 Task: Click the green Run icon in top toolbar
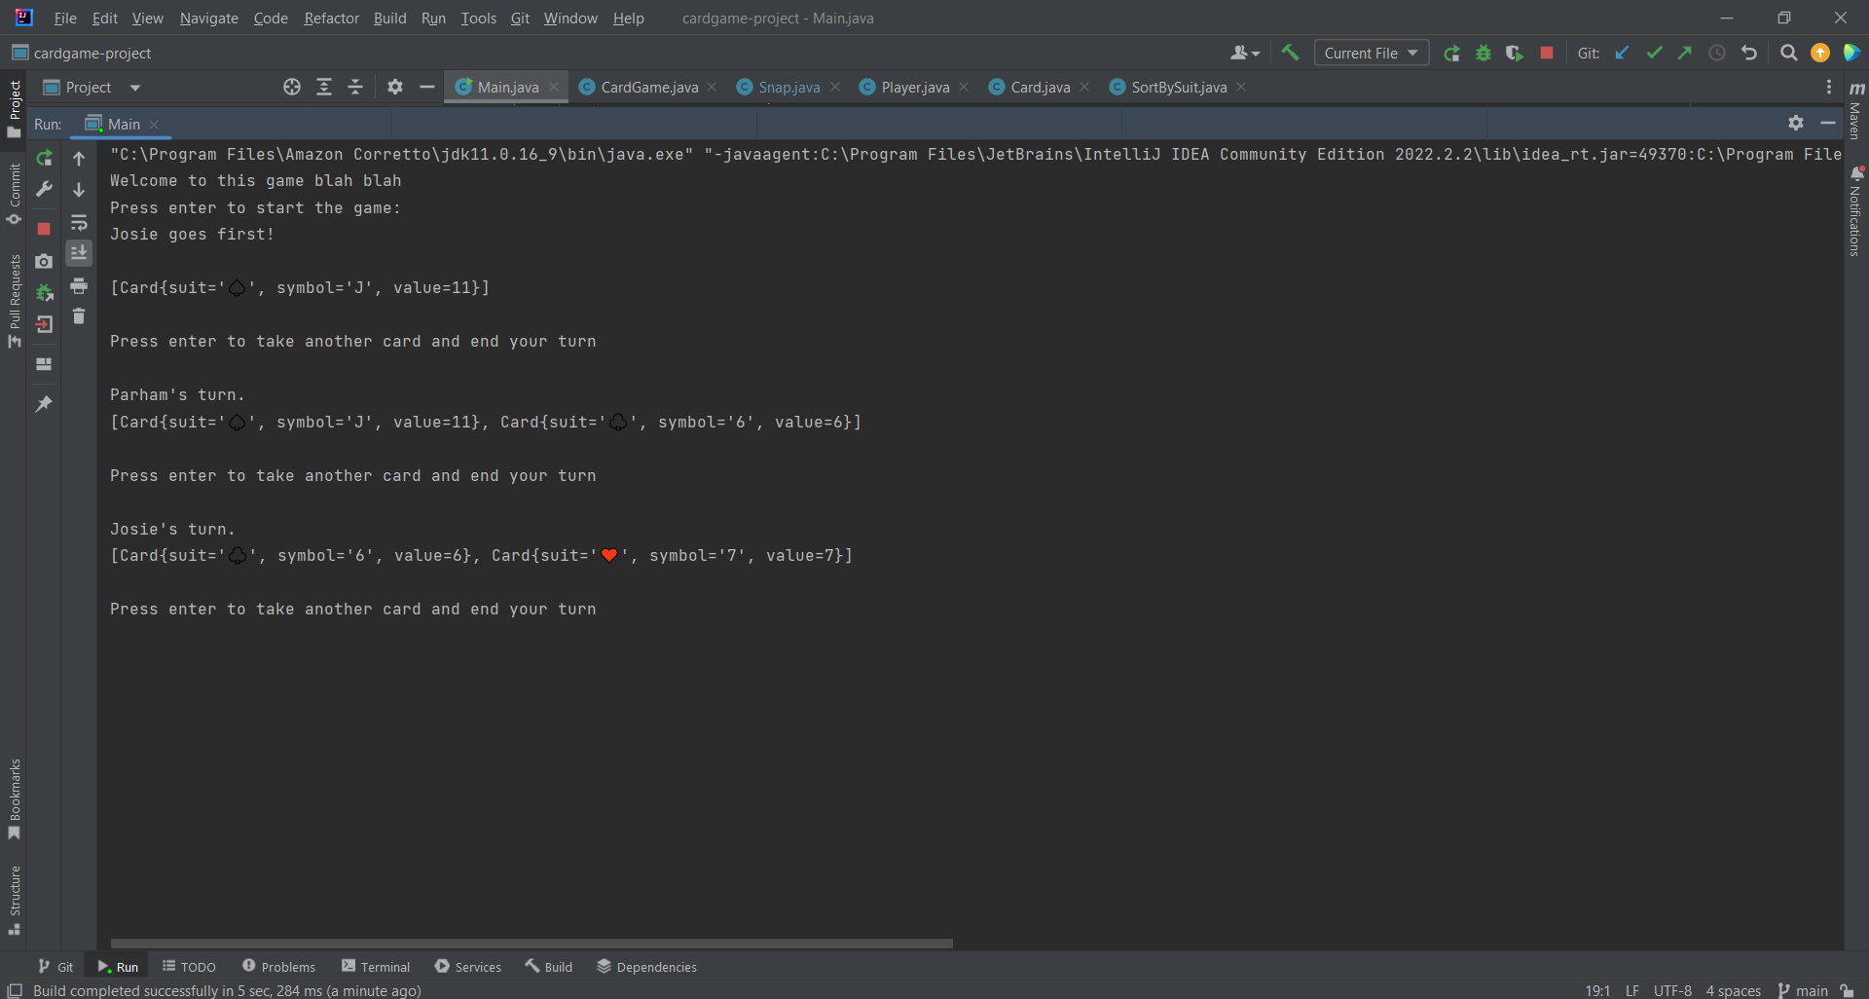click(x=1451, y=53)
